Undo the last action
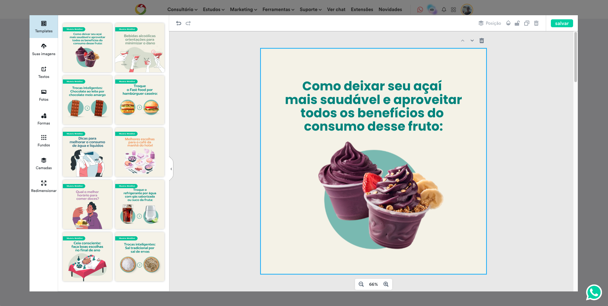Viewport: 608px width, 306px height. pos(179,23)
